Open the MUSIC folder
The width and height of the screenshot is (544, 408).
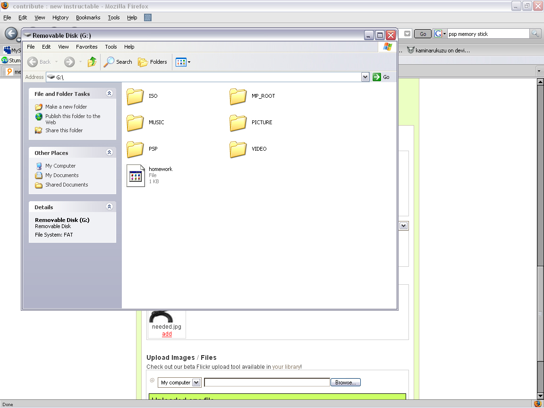(x=135, y=122)
